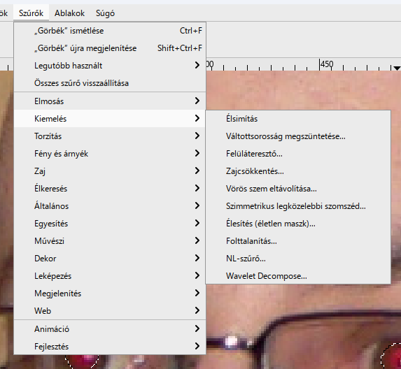
Task: Click the ruler menu arrow at right end
Action: click(x=397, y=68)
